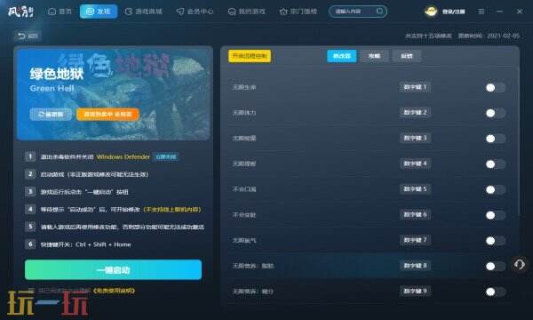
Task: Click the 数字键 2 hotkey box
Action: 415,113
